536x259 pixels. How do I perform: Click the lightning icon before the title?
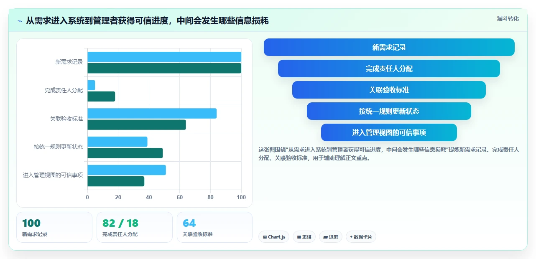click(x=20, y=21)
